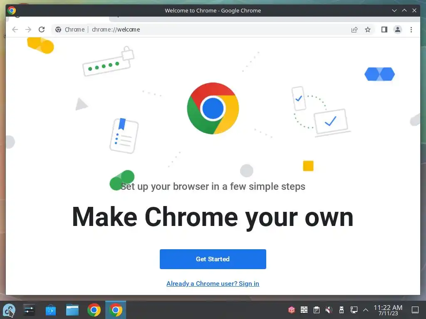This screenshot has height=319, width=426.
Task: Click the pink cube tray icon
Action: pos(292,310)
